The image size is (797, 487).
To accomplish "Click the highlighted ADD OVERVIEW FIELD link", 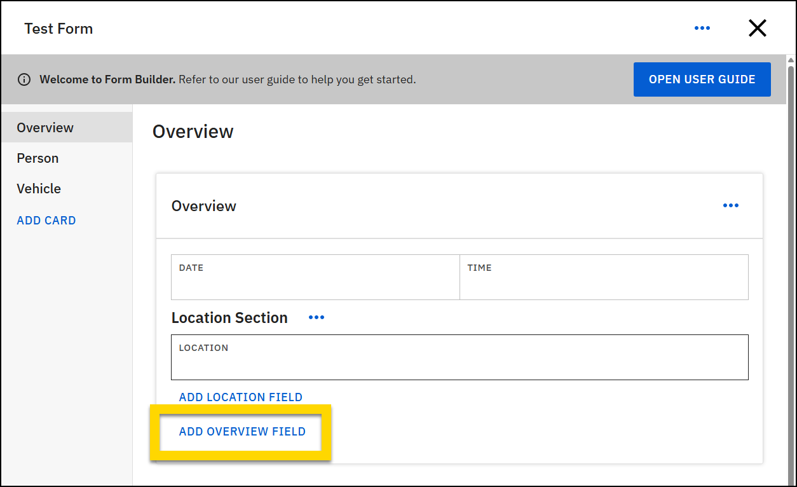I will pyautogui.click(x=242, y=431).
